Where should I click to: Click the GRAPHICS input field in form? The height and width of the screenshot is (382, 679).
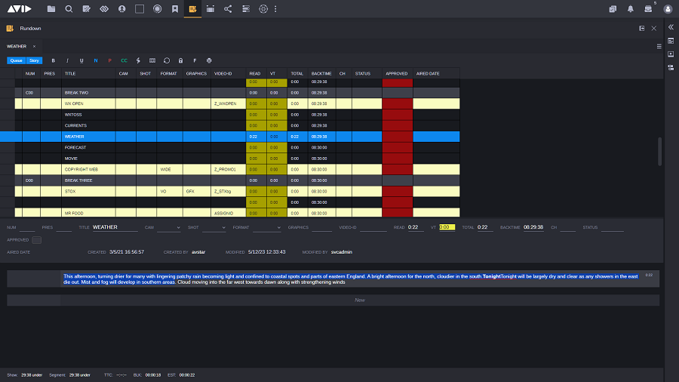click(x=321, y=227)
